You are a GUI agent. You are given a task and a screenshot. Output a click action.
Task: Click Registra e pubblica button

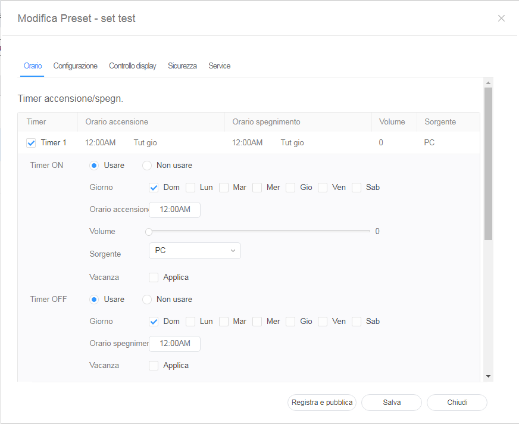coord(321,403)
